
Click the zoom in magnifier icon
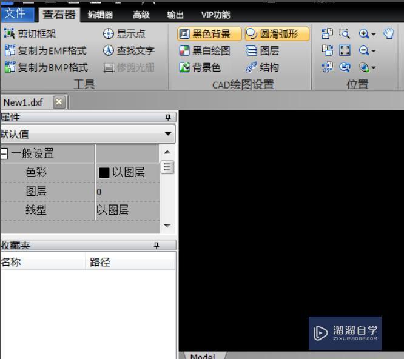click(x=363, y=33)
